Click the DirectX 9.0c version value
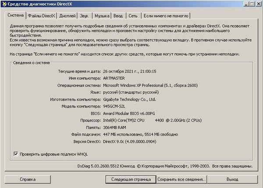The image size is (263, 188). (129, 142)
